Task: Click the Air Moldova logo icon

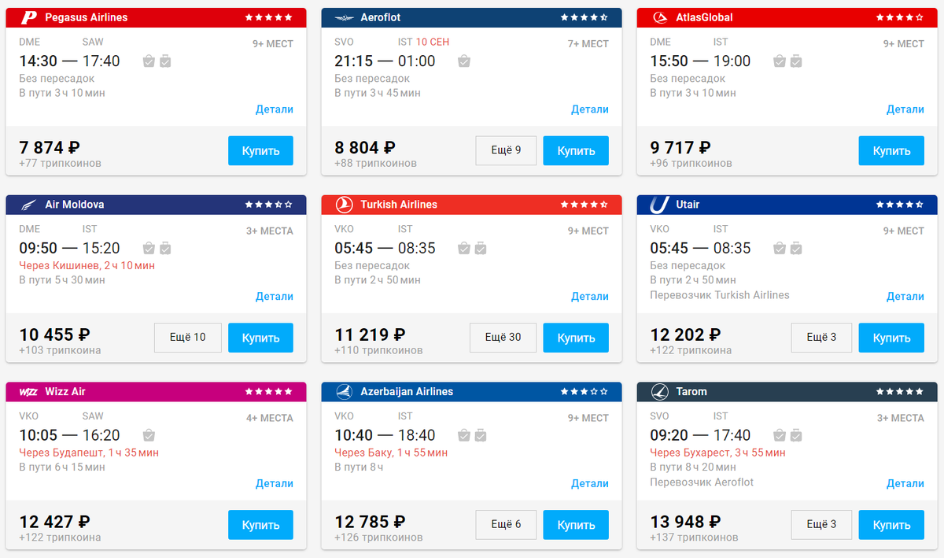Action: tap(29, 205)
